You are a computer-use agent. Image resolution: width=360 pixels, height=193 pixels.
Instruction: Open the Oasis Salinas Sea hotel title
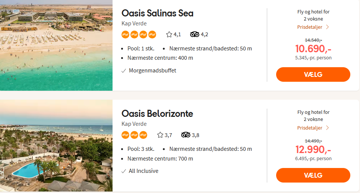point(157,13)
